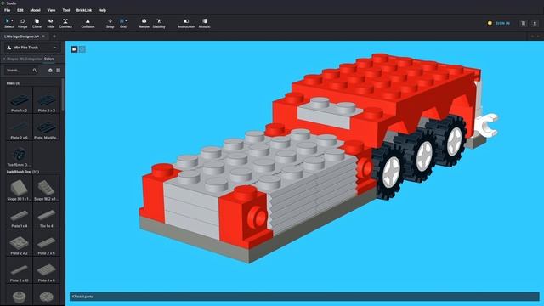Screen dimensions: 544x306
Task: Pick the black Tire part
Action: click(19, 155)
